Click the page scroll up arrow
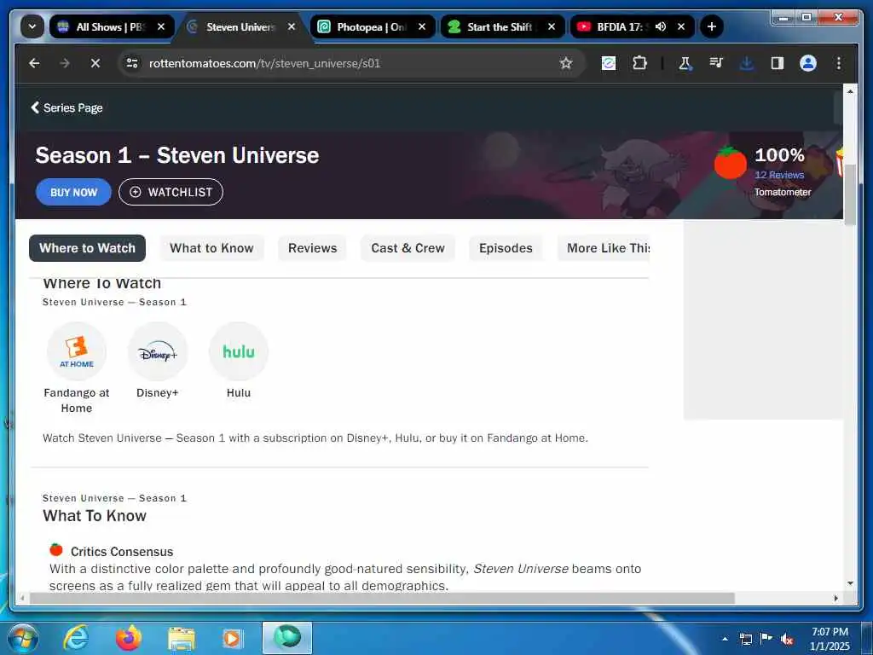Screen dimensions: 873x655 (850, 90)
